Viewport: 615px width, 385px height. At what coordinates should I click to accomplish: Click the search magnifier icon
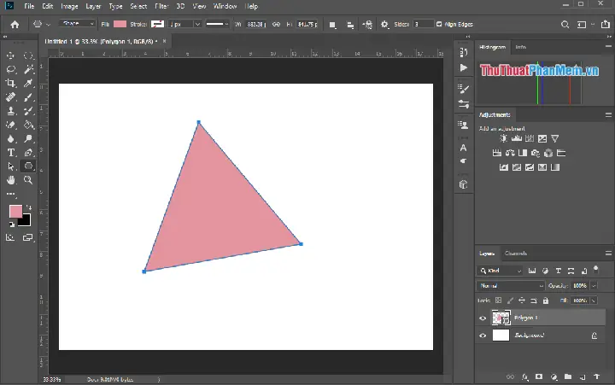(x=565, y=25)
